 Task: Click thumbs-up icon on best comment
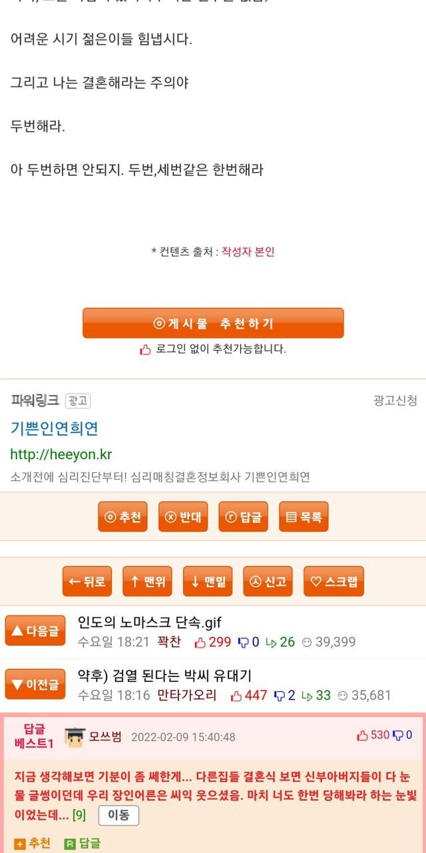[363, 736]
